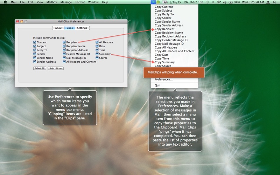
Task: Toggle the Sender Name checkbox
Action: [35, 58]
